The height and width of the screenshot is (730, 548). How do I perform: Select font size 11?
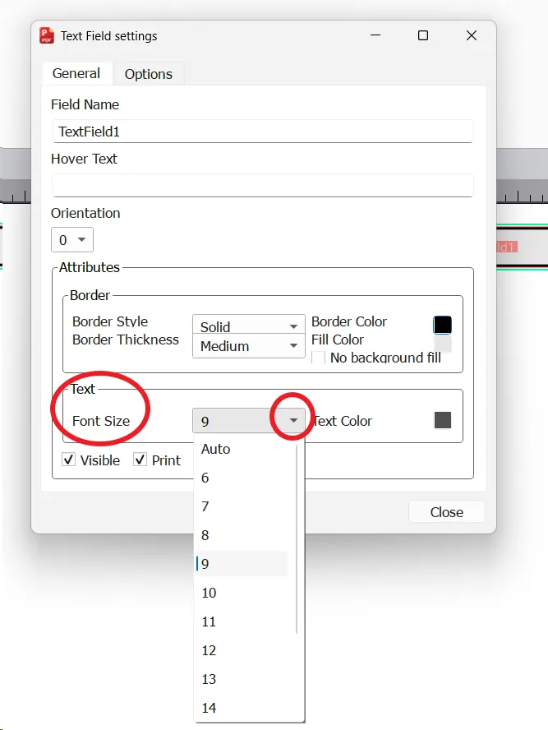click(242, 621)
